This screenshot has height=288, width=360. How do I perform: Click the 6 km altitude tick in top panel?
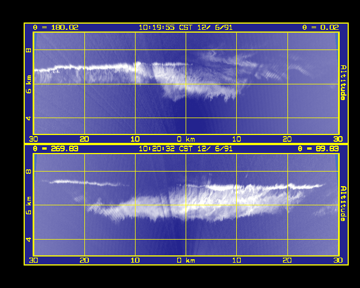(x=29, y=84)
